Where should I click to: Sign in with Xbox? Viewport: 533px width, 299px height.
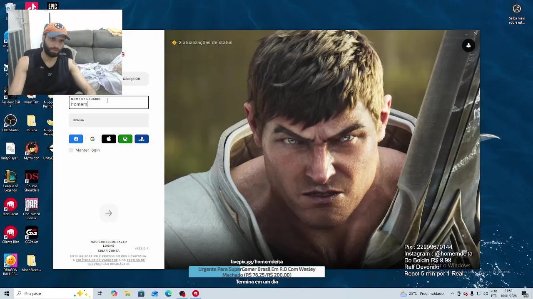(125, 139)
